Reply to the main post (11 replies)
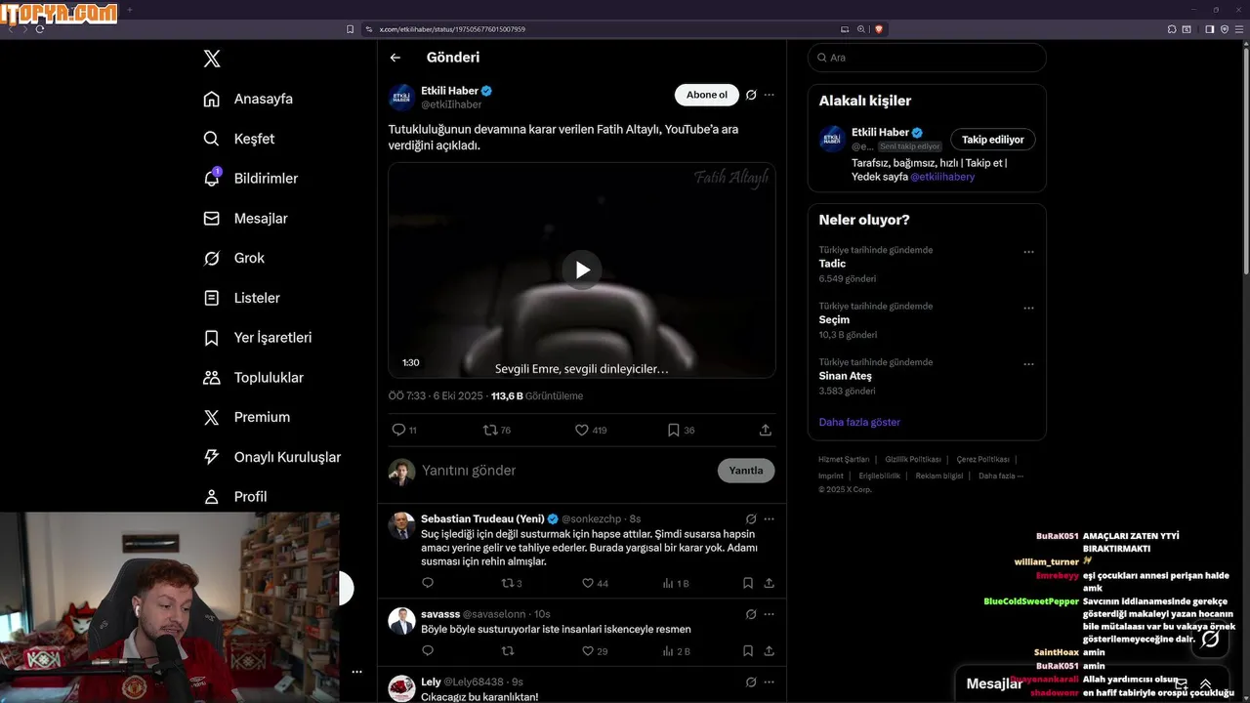Screen dimensions: 1250x703 [x=398, y=430]
